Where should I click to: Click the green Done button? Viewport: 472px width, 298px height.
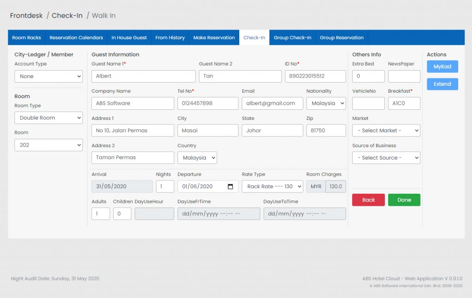tap(404, 200)
